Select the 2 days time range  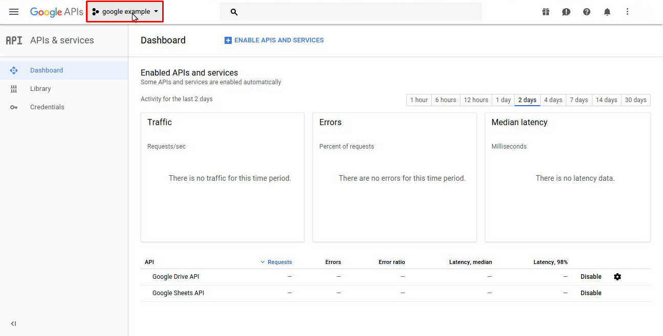[527, 100]
